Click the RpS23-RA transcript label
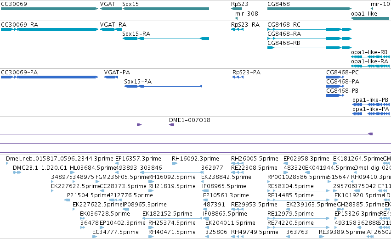391x239 pixels. pyautogui.click(x=245, y=25)
